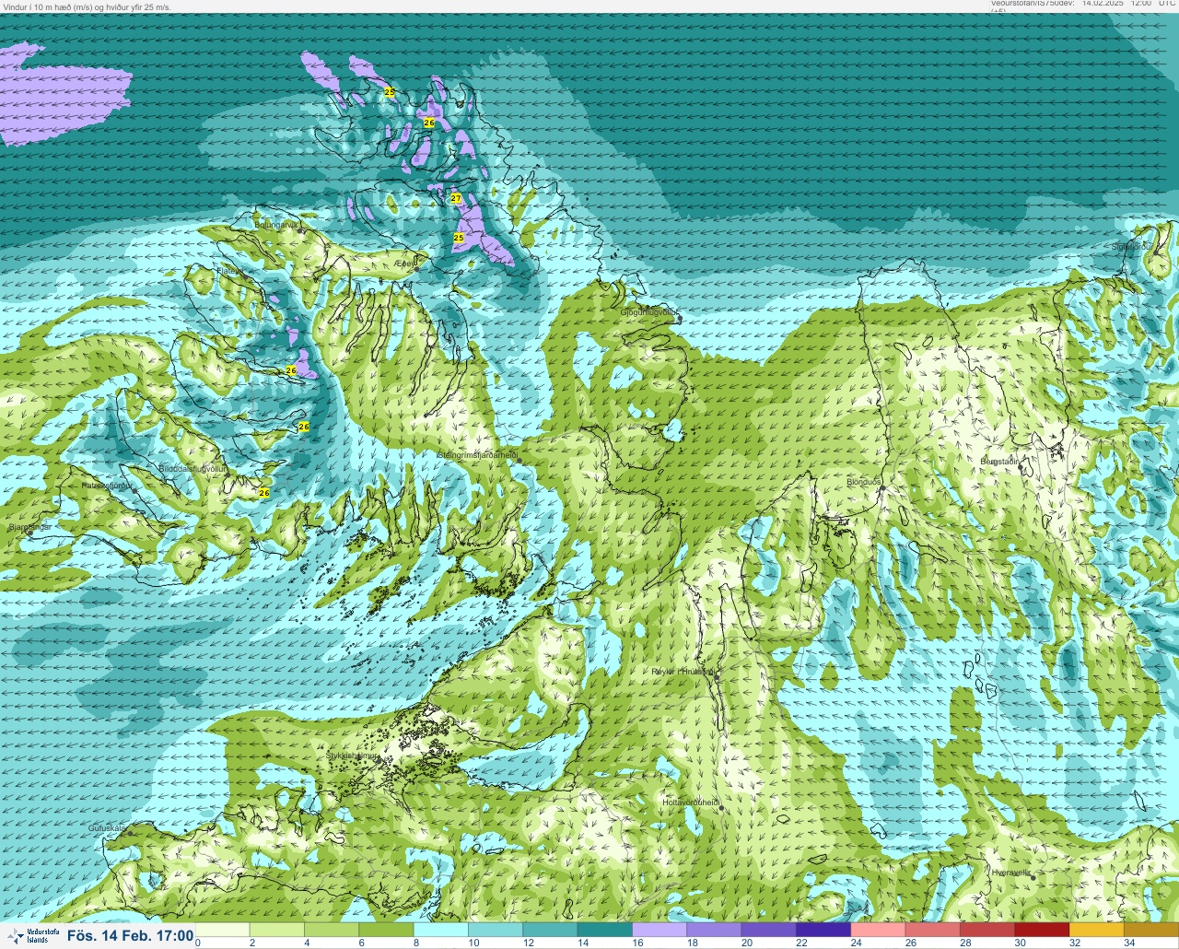Click the Hveravellir station label

click(1012, 872)
